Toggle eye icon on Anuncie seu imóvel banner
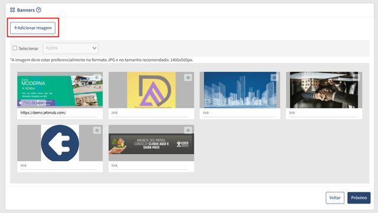378x213 pixels. (x=188, y=130)
